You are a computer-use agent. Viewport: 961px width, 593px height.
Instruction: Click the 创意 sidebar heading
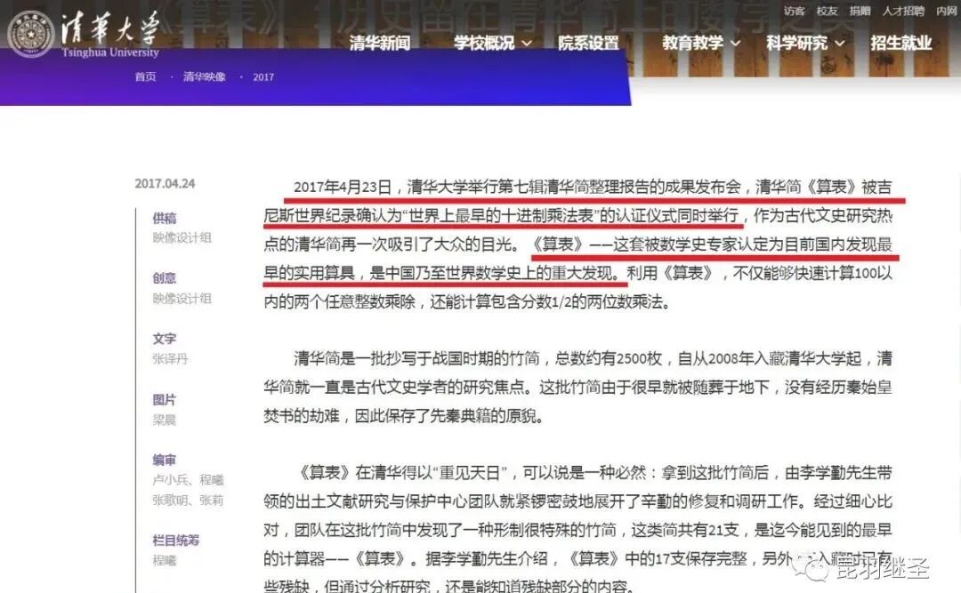click(x=165, y=278)
